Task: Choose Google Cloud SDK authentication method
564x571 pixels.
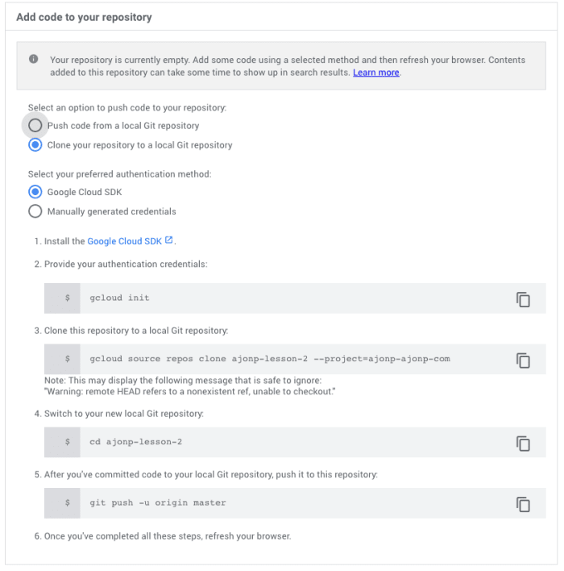Action: point(35,192)
